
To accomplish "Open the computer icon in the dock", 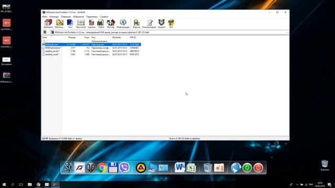I will (152, 168).
